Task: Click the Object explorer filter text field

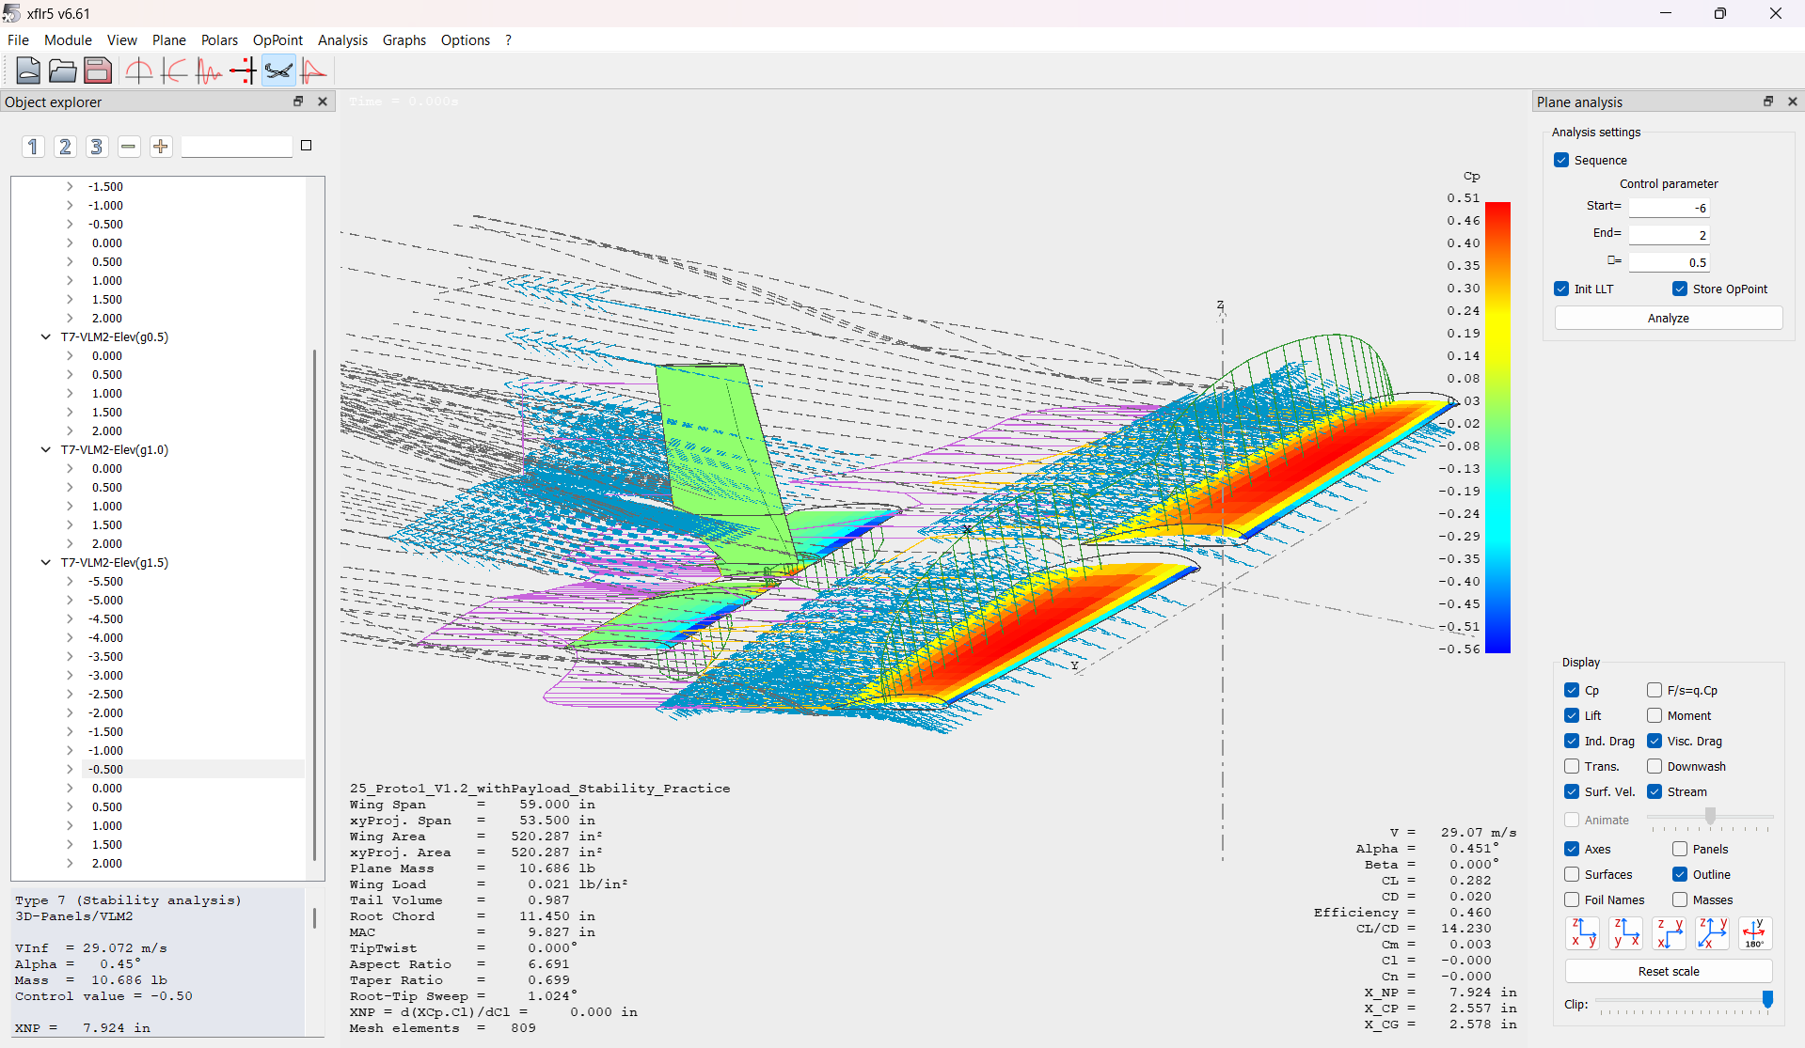Action: click(237, 147)
